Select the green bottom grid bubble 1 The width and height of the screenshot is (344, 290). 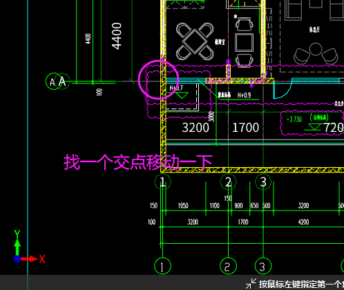pos(162,267)
